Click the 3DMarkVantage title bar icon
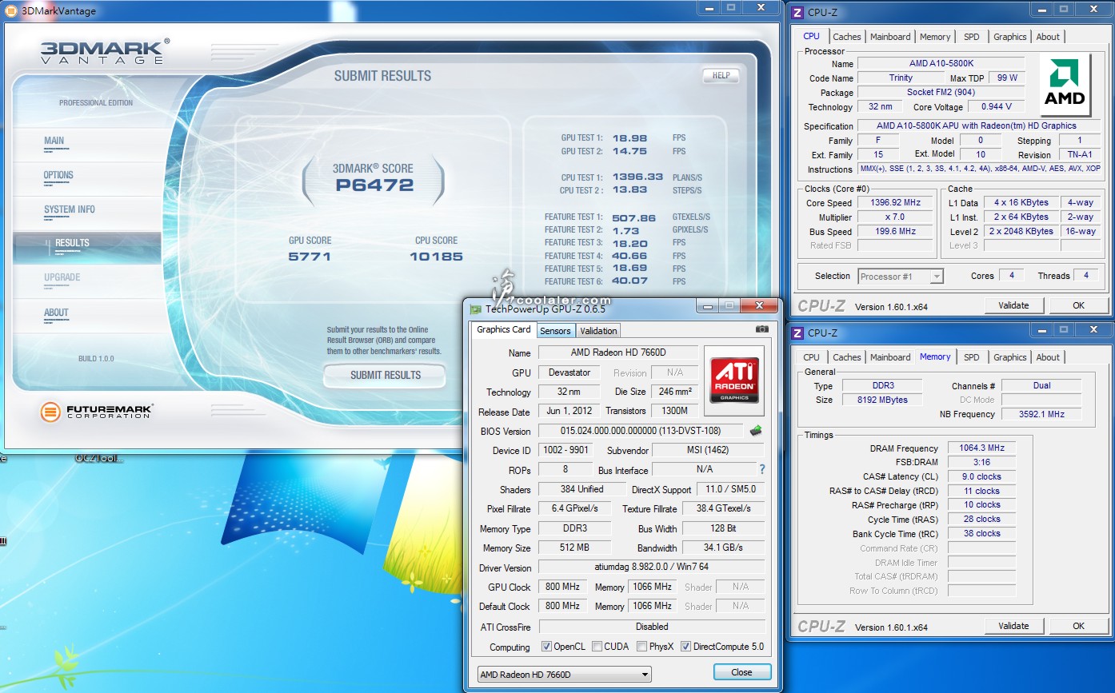The height and width of the screenshot is (693, 1115). (10, 11)
